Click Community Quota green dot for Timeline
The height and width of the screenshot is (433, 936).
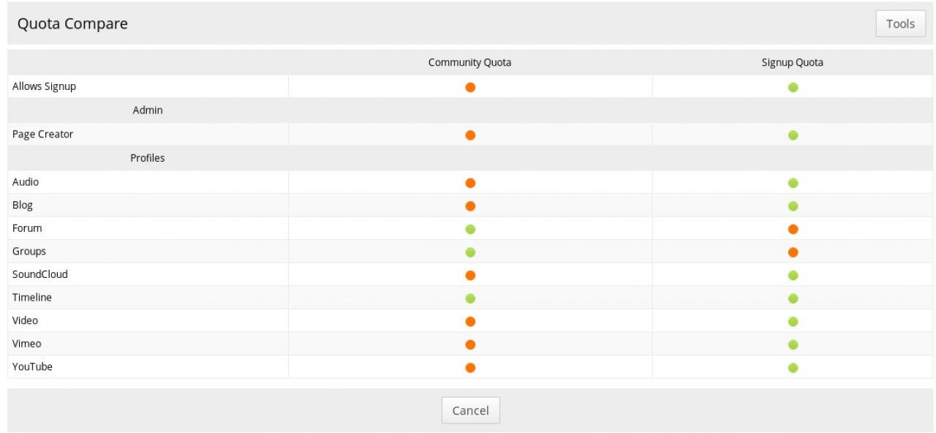(x=470, y=298)
